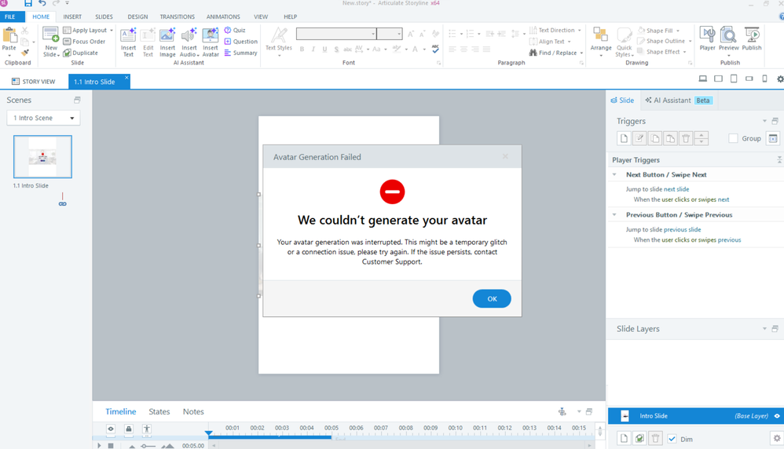Click the 'previous slide' trigger link
Viewport: 784px width, 449px height.
point(682,230)
